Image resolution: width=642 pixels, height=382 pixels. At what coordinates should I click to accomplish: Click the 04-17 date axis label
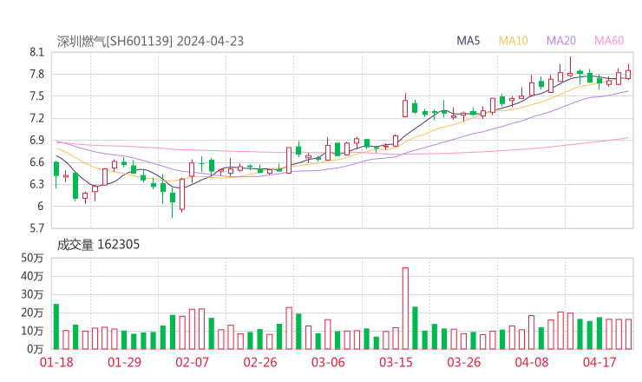pos(599,362)
